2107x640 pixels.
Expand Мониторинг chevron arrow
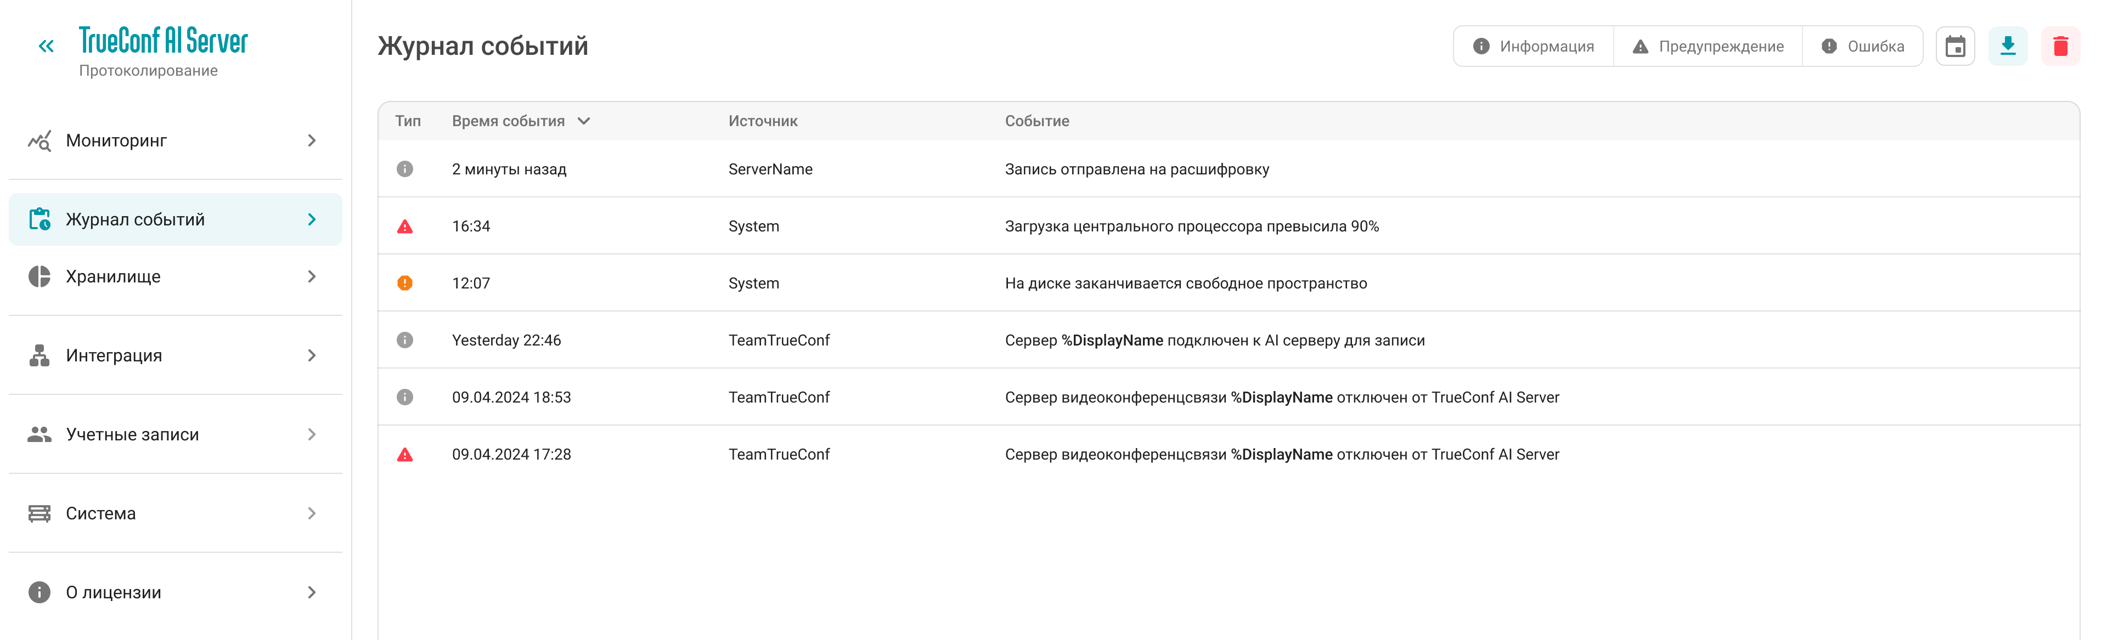click(312, 140)
